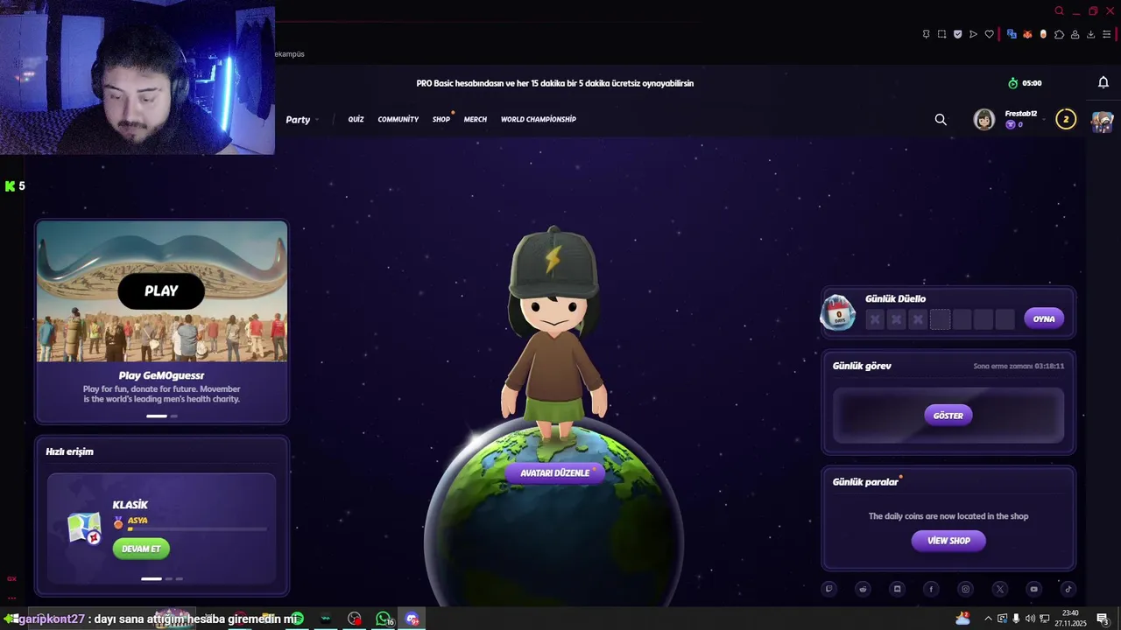The width and height of the screenshot is (1121, 630).
Task: Open the Discord social link
Action: [897, 589]
